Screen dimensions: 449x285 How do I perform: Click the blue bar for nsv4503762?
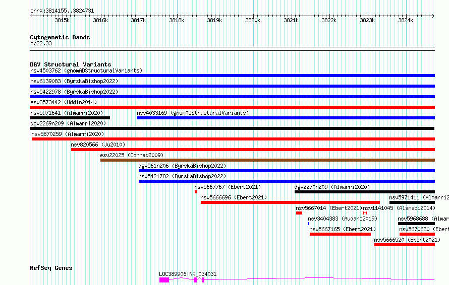click(232, 76)
